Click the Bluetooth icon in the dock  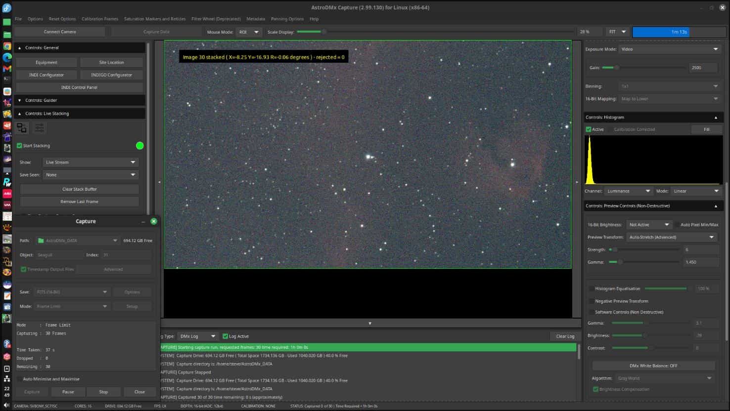(7, 344)
